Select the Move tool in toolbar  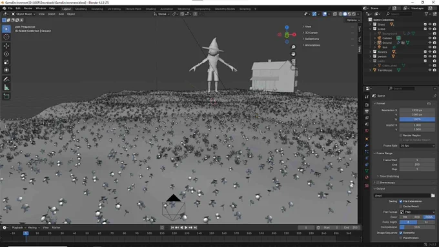click(6, 46)
